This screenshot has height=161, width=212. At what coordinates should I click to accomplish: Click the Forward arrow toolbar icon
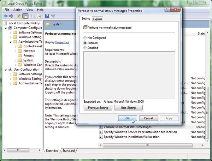[12, 16]
